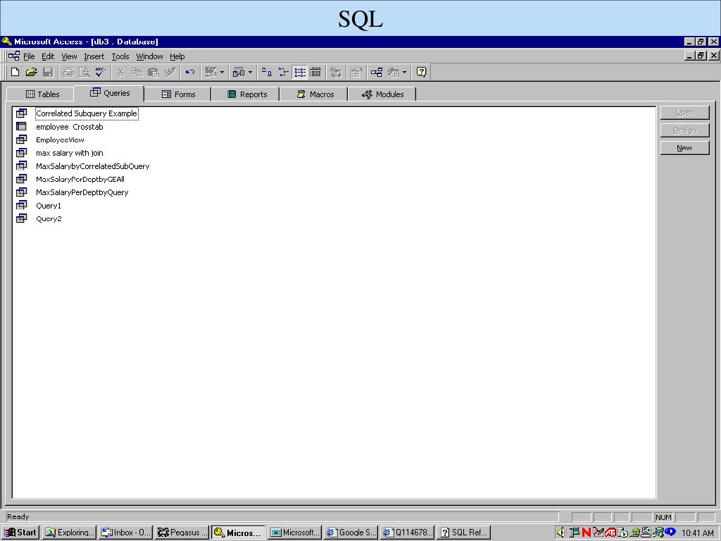
Task: Click the Paste clipboard icon
Action: 153,73
